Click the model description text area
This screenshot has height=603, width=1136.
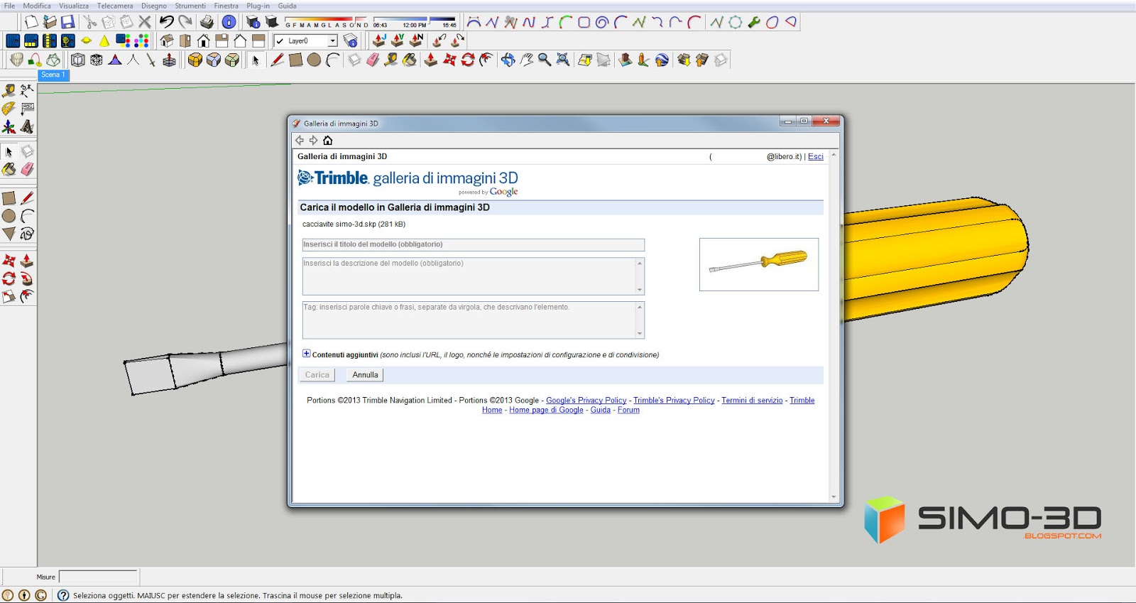[474, 276]
